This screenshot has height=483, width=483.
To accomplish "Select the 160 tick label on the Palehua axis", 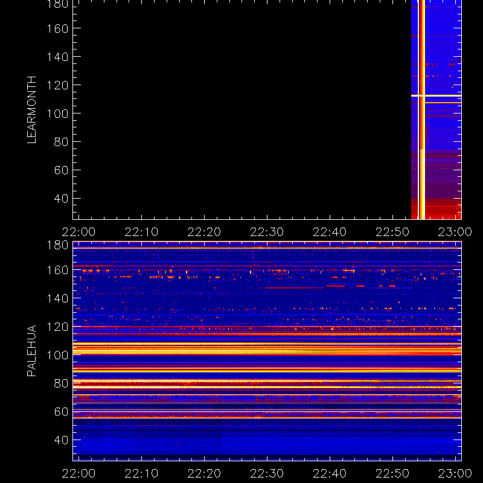I will point(57,270).
